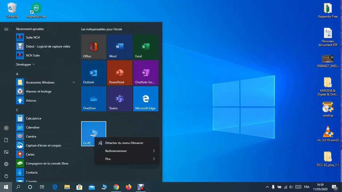Switch the FRA input language
The width and height of the screenshot is (342, 192).
pyautogui.click(x=307, y=187)
